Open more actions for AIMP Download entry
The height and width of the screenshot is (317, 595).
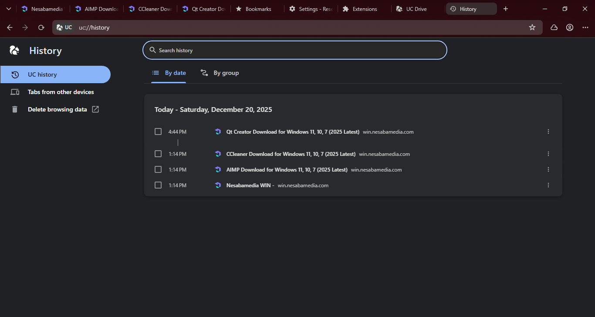548,169
